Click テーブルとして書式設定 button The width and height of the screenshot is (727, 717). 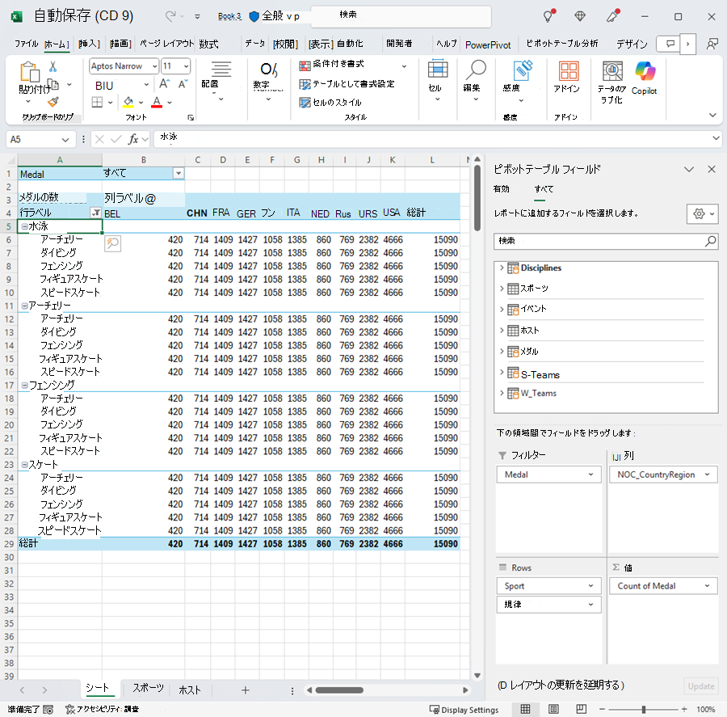[x=347, y=84]
